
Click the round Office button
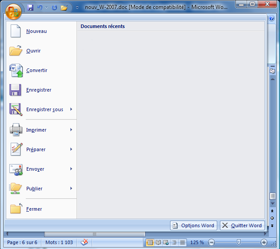13,12
